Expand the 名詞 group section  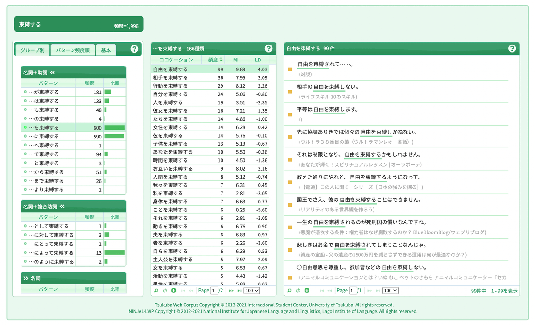26,278
